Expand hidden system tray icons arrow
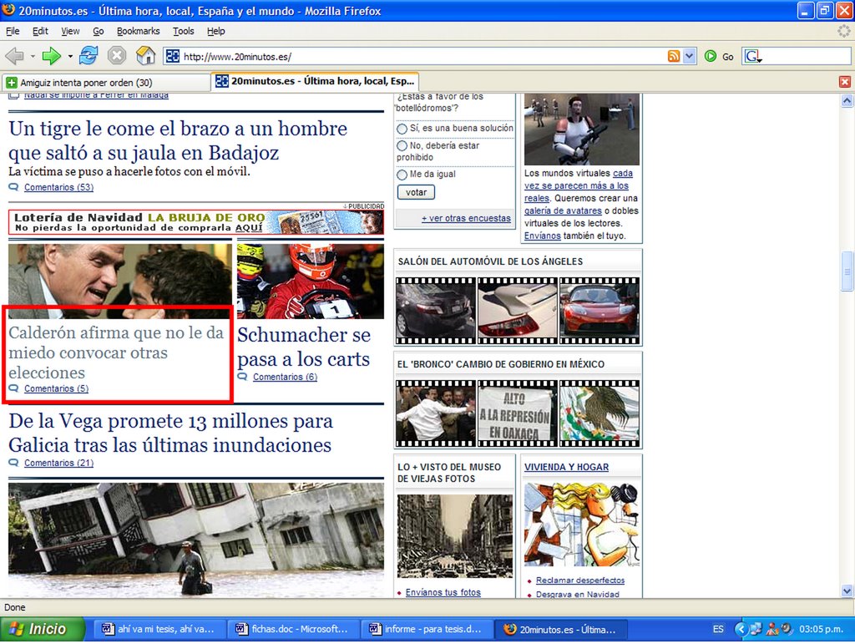The height and width of the screenshot is (644, 855). pyautogui.click(x=741, y=629)
